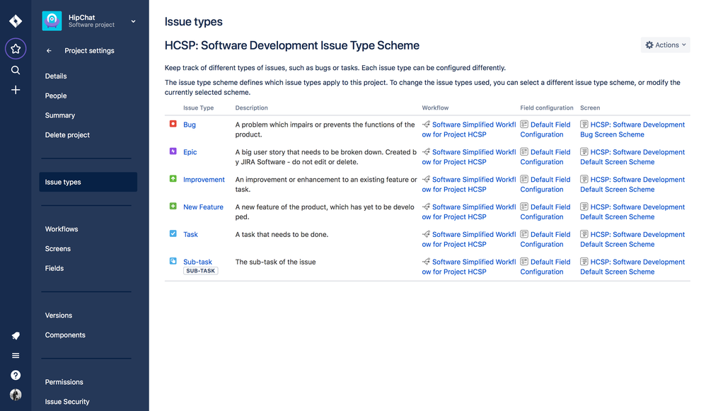This screenshot has height=411, width=706.
Task: Open Sub-task's Default Field Configuration link
Action: pos(545,267)
